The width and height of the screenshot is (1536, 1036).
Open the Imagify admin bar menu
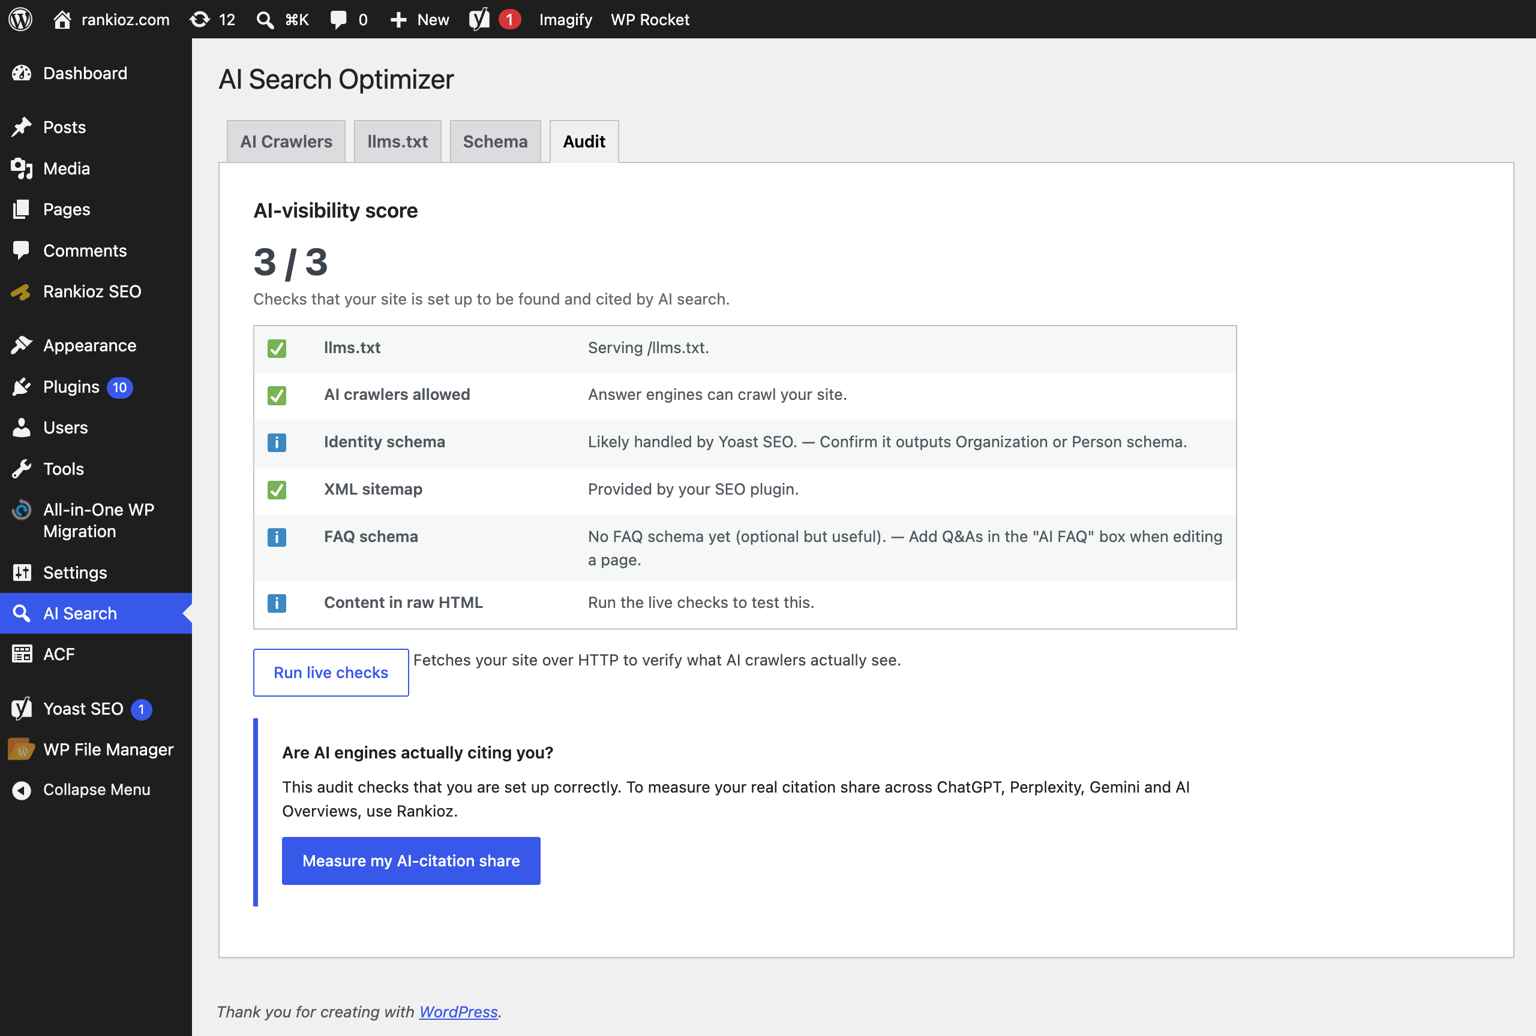(x=566, y=20)
